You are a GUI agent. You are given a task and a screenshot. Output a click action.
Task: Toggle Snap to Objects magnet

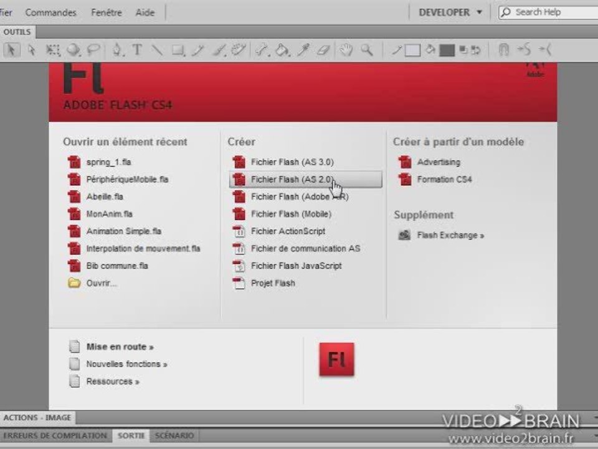coord(503,50)
